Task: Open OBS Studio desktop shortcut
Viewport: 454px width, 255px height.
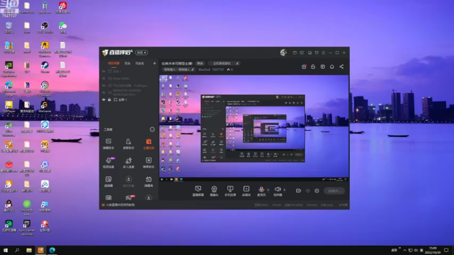Action: 45,28
